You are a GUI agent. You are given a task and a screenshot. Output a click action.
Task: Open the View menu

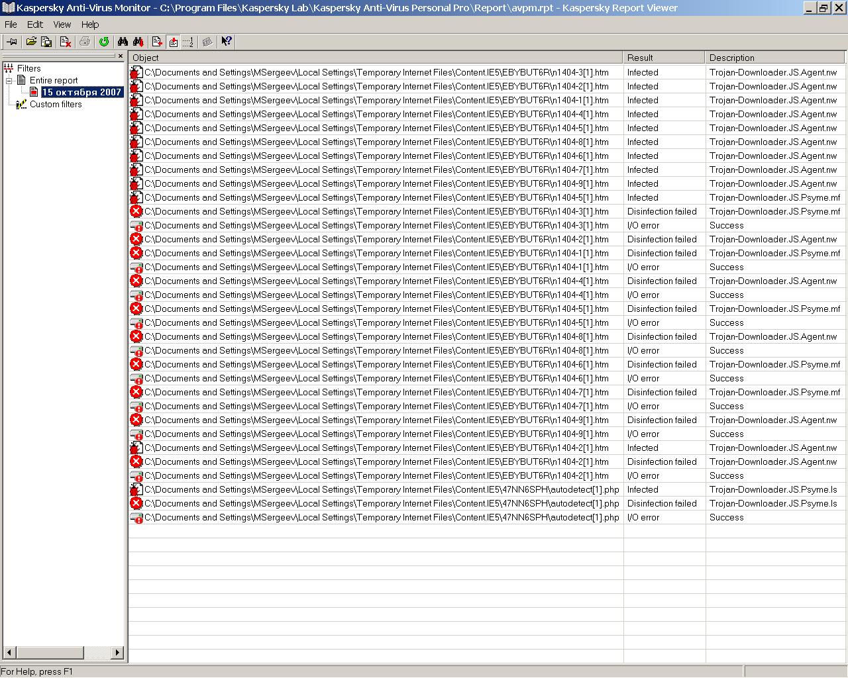tap(62, 24)
